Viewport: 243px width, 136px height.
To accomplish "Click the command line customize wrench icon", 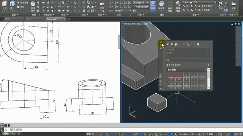I will tap(2, 130).
